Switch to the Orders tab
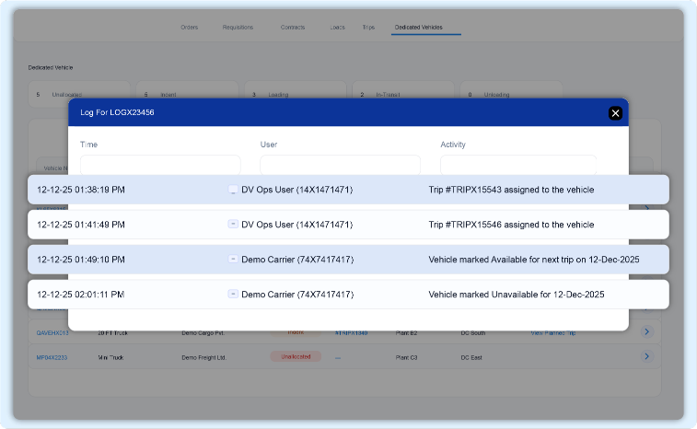Viewport: 697px width, 429px height. [x=190, y=28]
